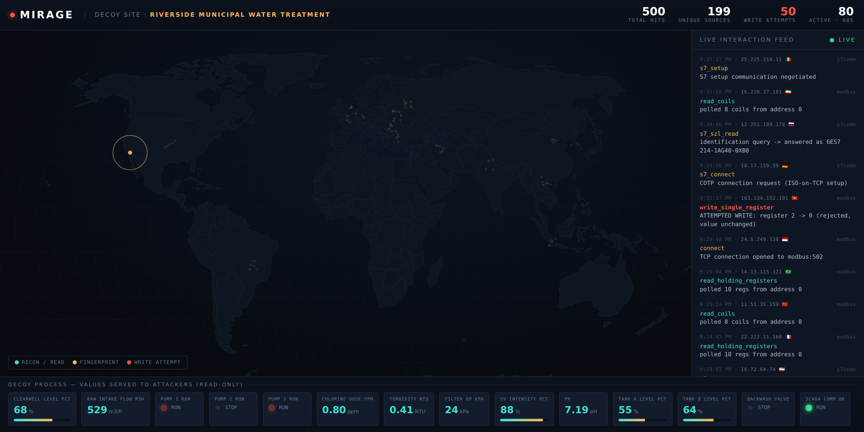Click the Romanian flag next to 25.225.219.11
The height and width of the screenshot is (432, 864).
pos(789,59)
